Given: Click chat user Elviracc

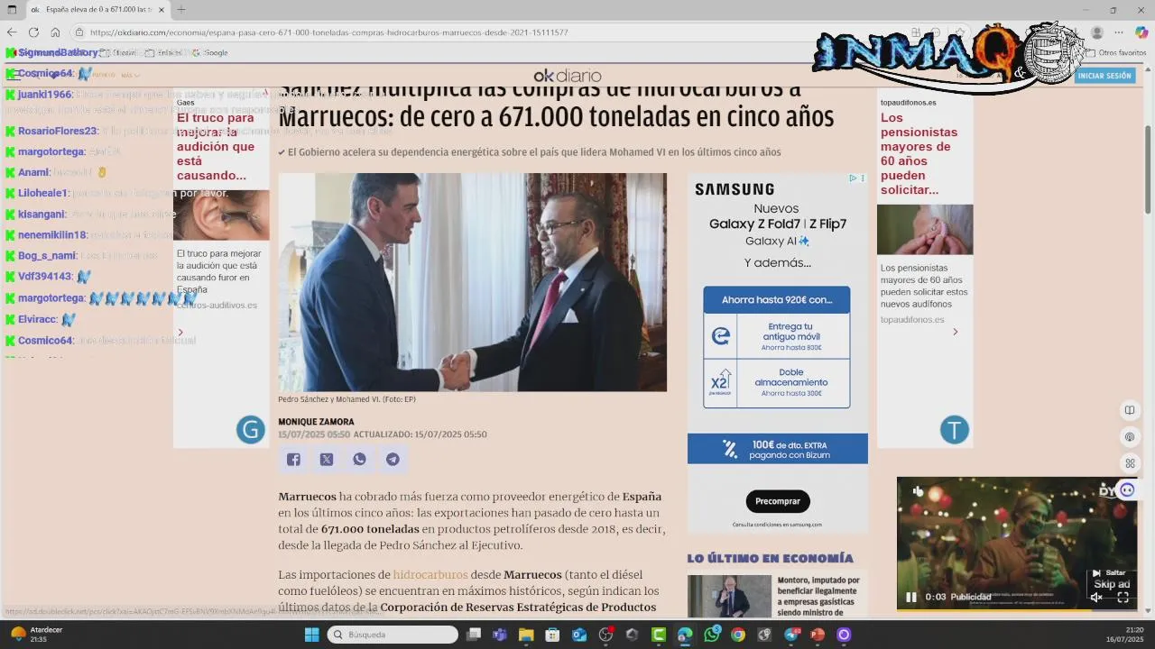Looking at the screenshot, I should 38,319.
